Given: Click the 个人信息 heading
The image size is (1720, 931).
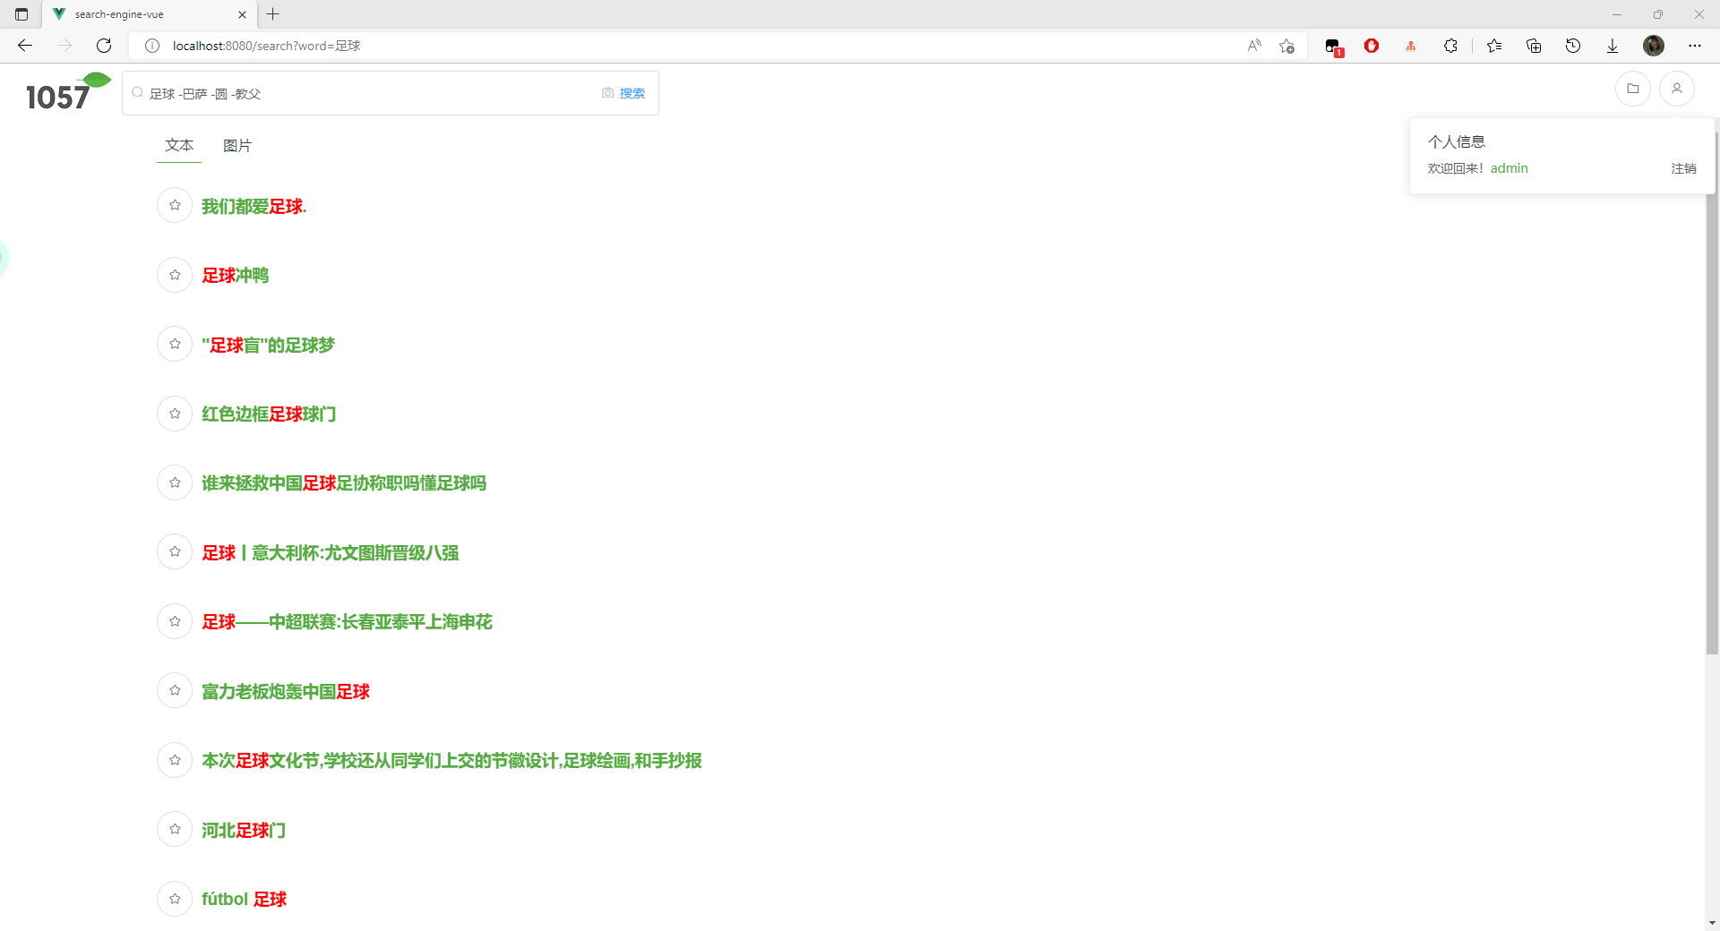Looking at the screenshot, I should pos(1457,141).
